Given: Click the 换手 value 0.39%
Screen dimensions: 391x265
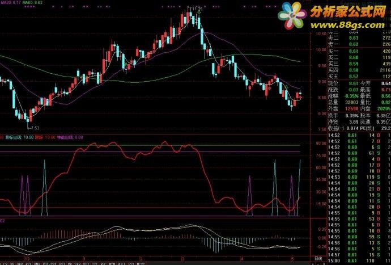Looking at the screenshot, I should [x=352, y=116].
